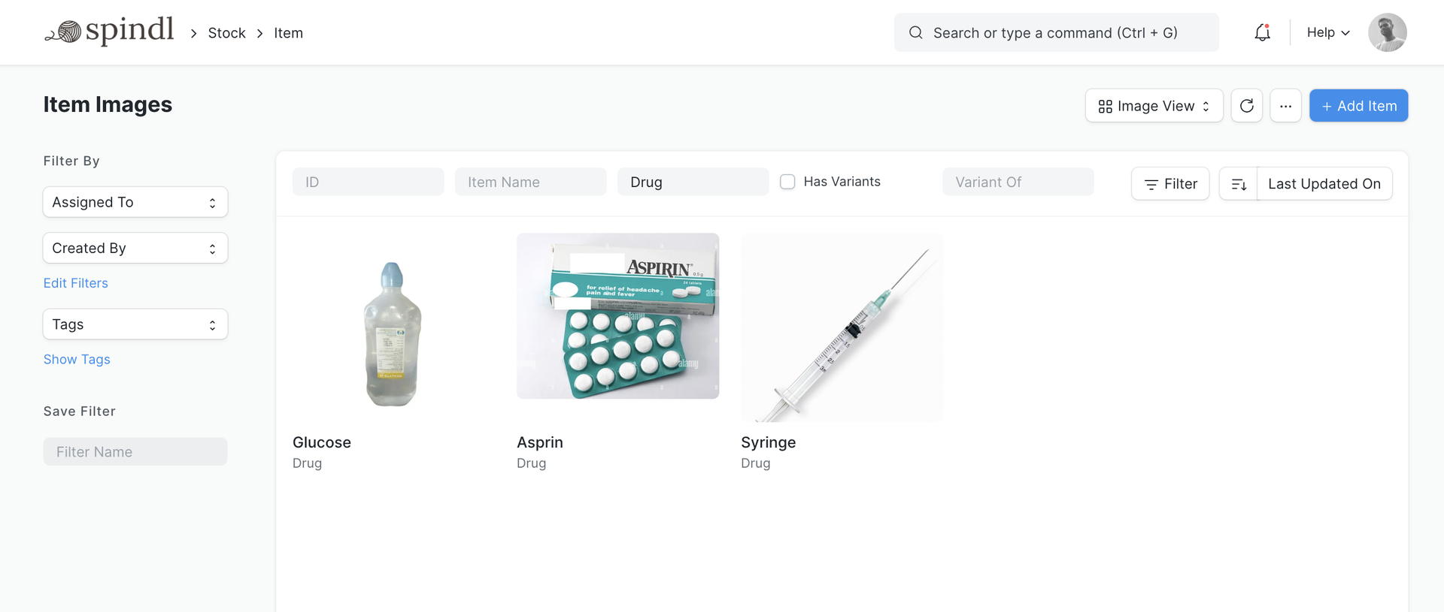Click the grid icon beside Image View

1106,106
